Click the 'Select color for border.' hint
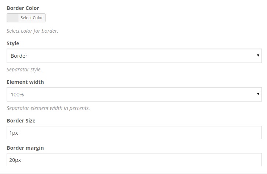The height and width of the screenshot is (174, 267). (x=32, y=31)
